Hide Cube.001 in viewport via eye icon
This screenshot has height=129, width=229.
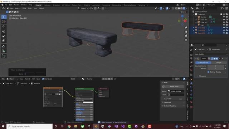(224, 20)
